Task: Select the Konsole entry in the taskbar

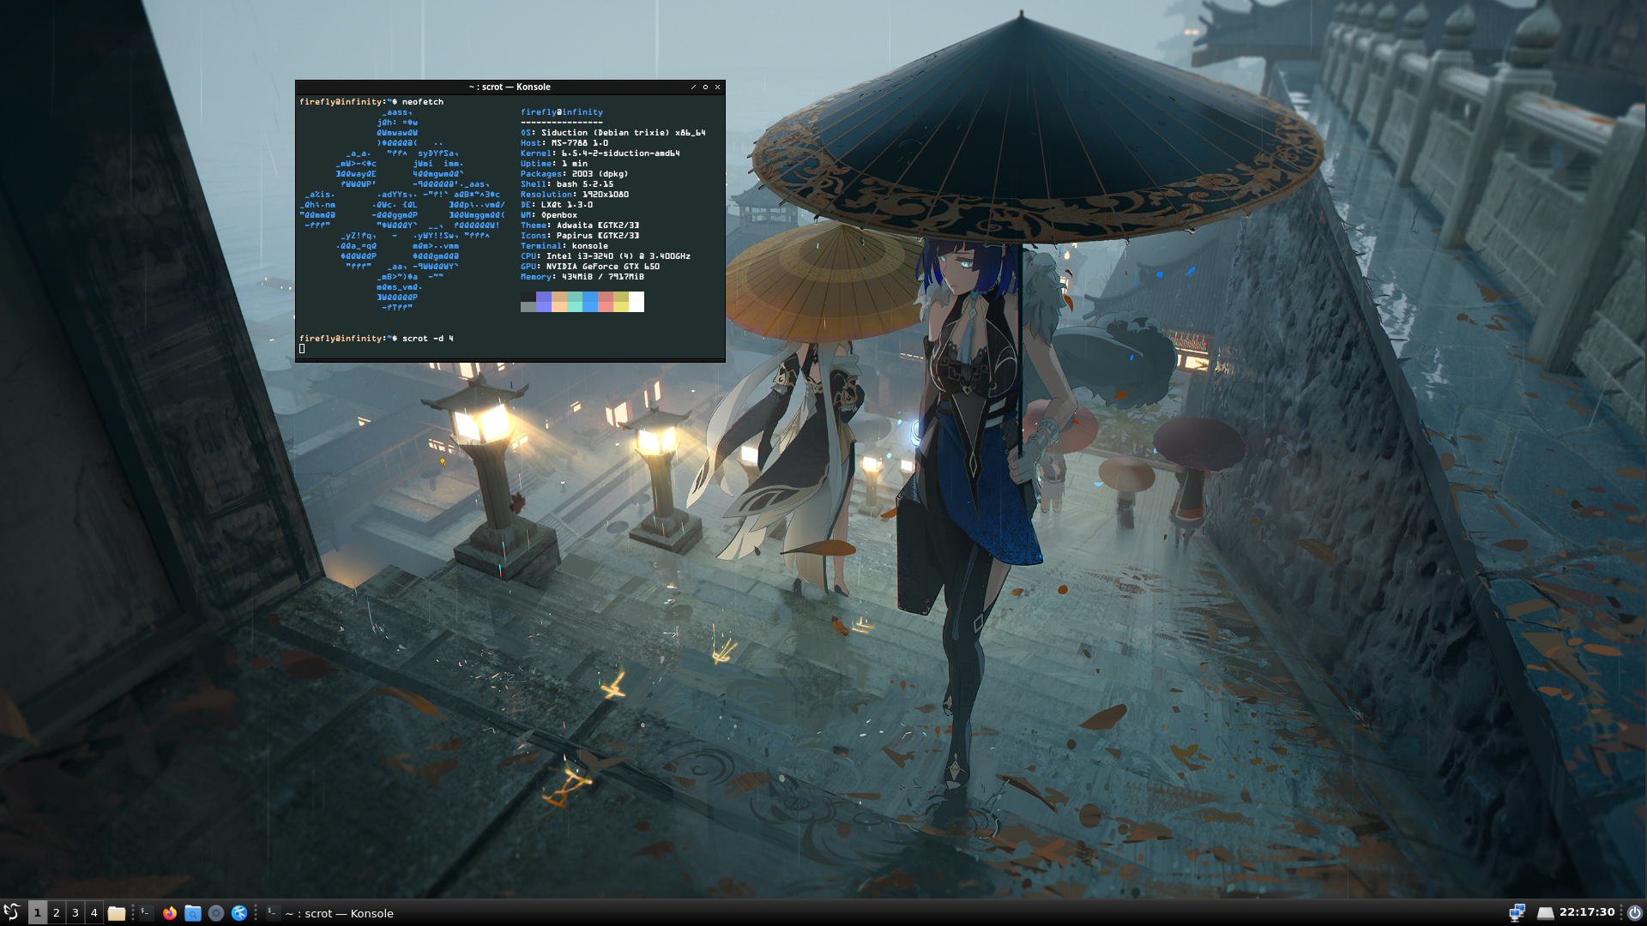Action: click(x=330, y=913)
